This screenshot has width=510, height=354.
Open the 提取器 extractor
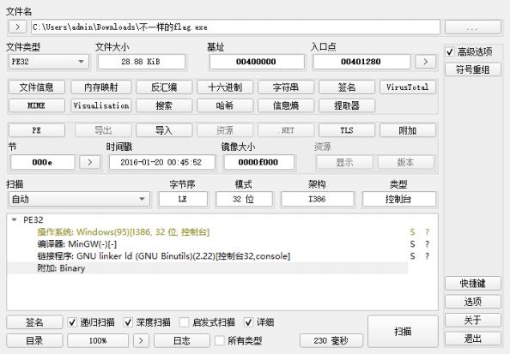(x=347, y=105)
